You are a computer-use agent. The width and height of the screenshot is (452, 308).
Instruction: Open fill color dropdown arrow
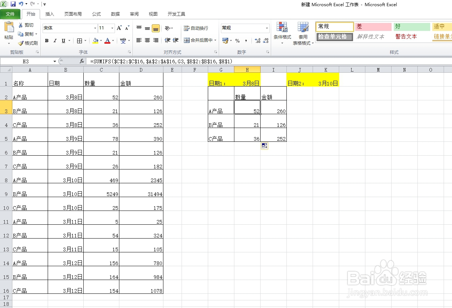101,41
